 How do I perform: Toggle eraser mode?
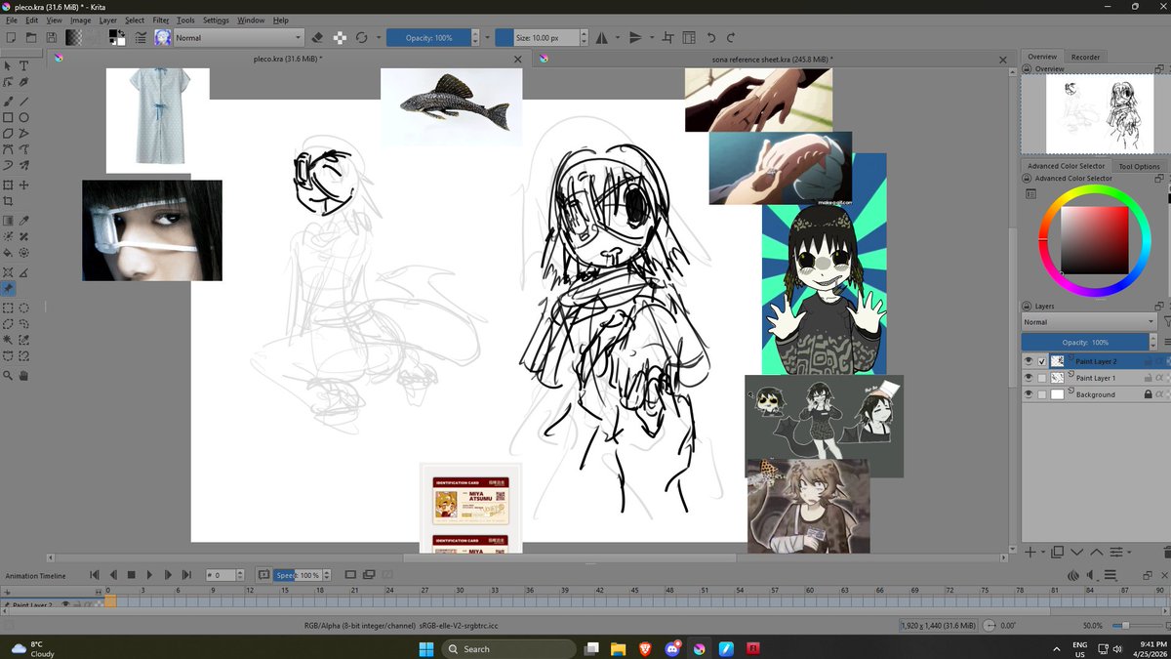click(x=316, y=38)
